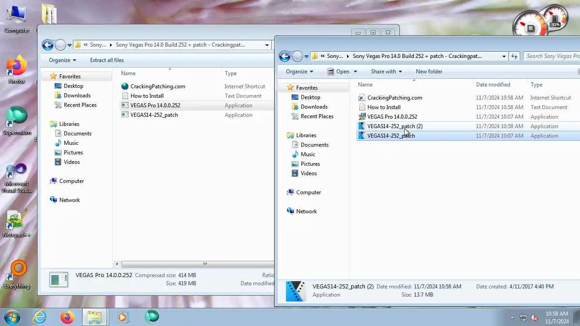This screenshot has width=580, height=326.
Task: Click the network tray icon
Action: click(x=523, y=317)
